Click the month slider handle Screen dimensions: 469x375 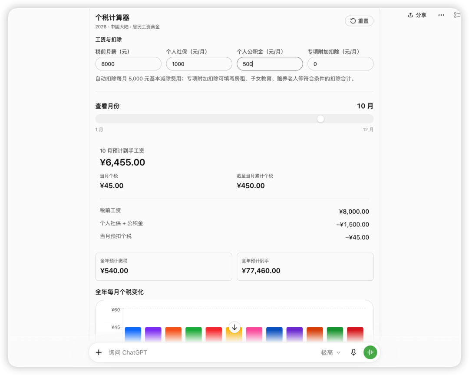coord(320,119)
